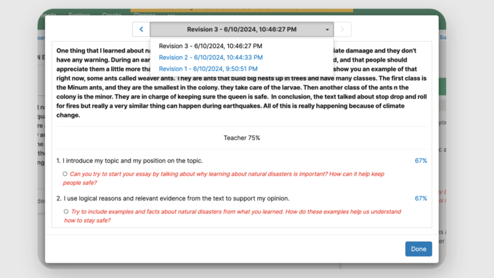Click the 67% score for criterion 1
The image size is (494, 278).
tap(421, 161)
